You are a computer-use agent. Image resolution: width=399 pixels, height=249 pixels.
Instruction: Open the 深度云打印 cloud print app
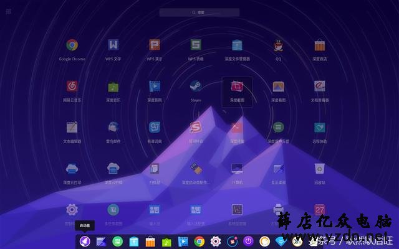(x=72, y=169)
